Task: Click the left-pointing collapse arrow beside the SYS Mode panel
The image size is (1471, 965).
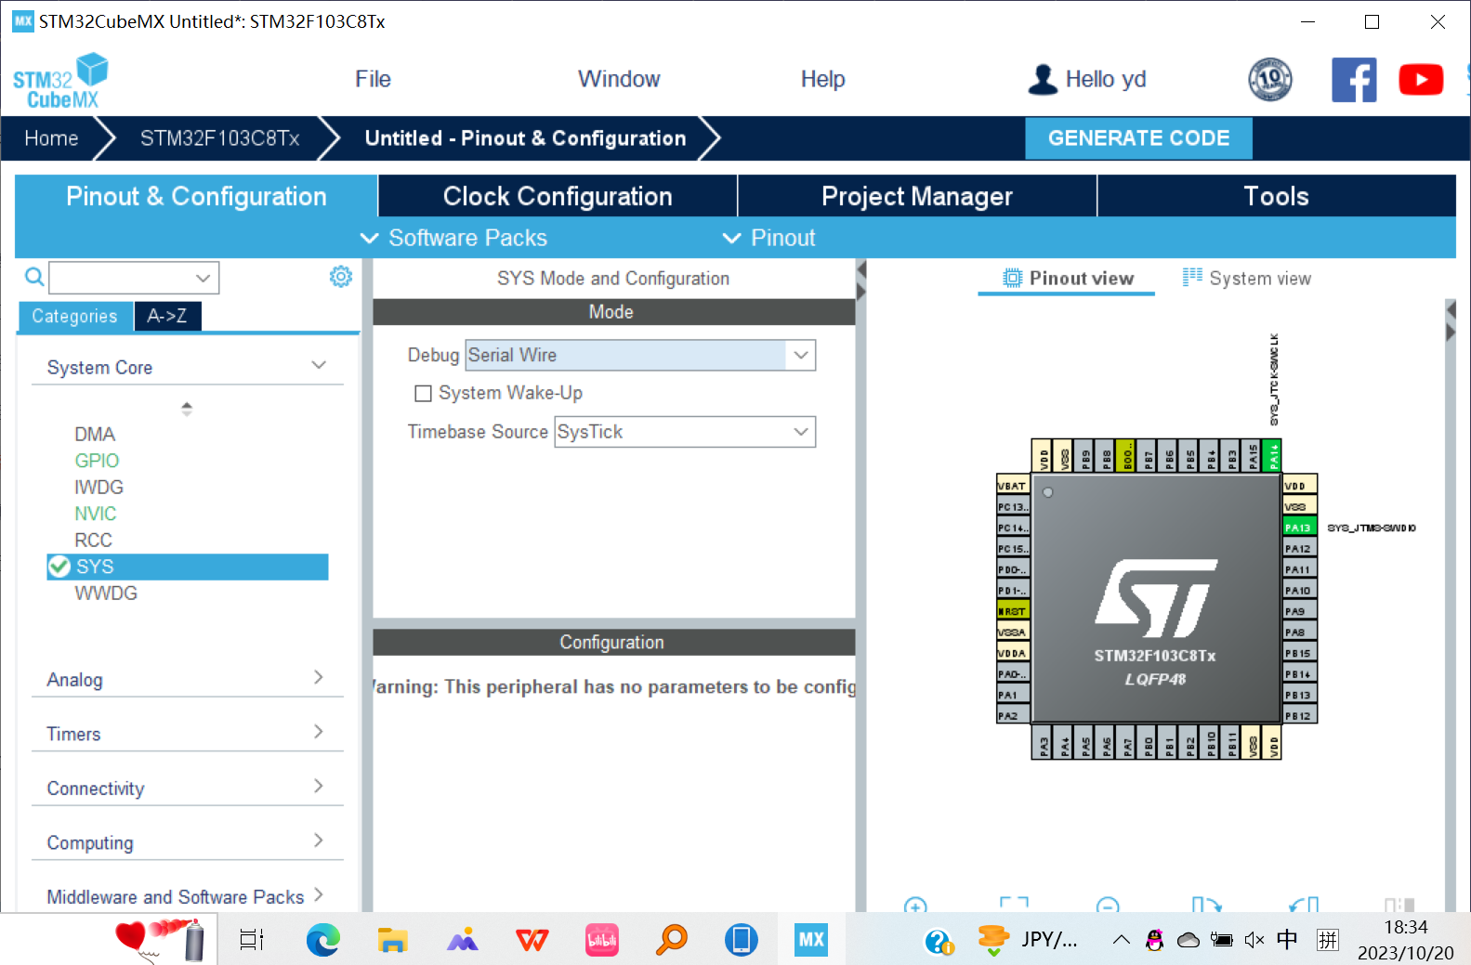Action: 861,269
